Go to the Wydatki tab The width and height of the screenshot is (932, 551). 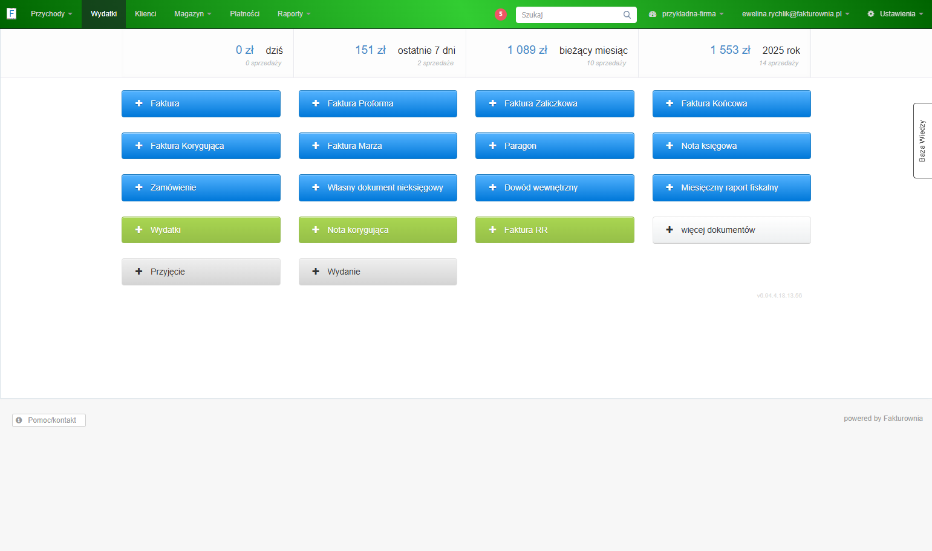click(104, 14)
